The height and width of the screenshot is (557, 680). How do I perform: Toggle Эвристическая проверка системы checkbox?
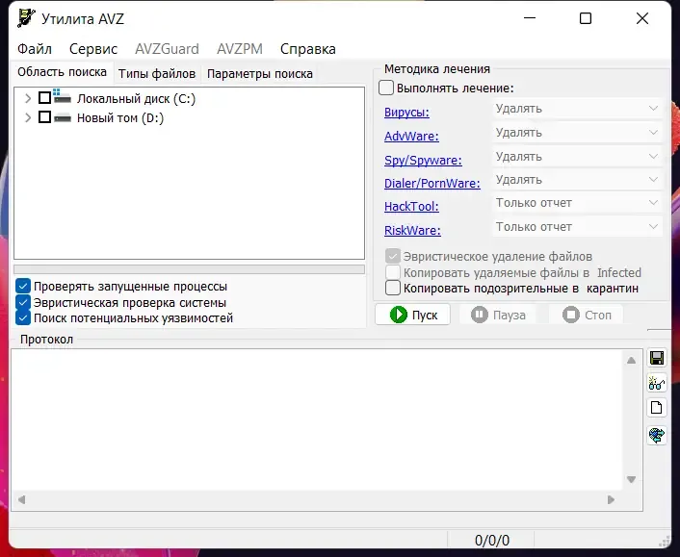[x=23, y=302]
